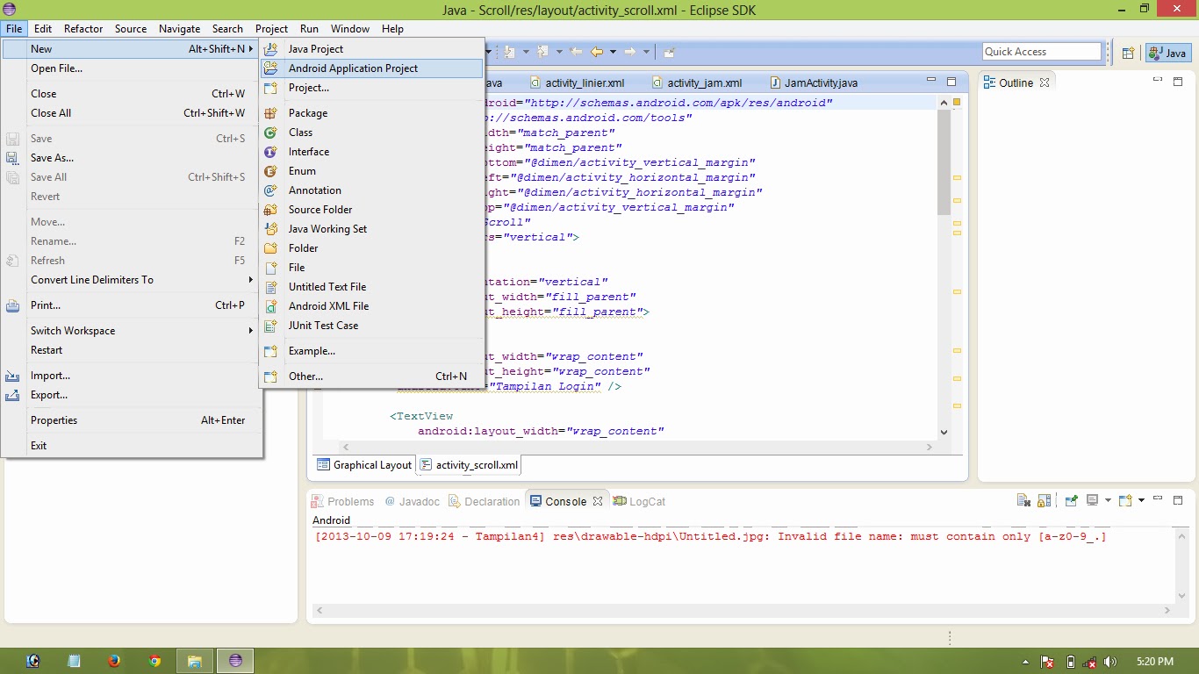Open the Search menu
1199x674 pixels.
click(227, 29)
